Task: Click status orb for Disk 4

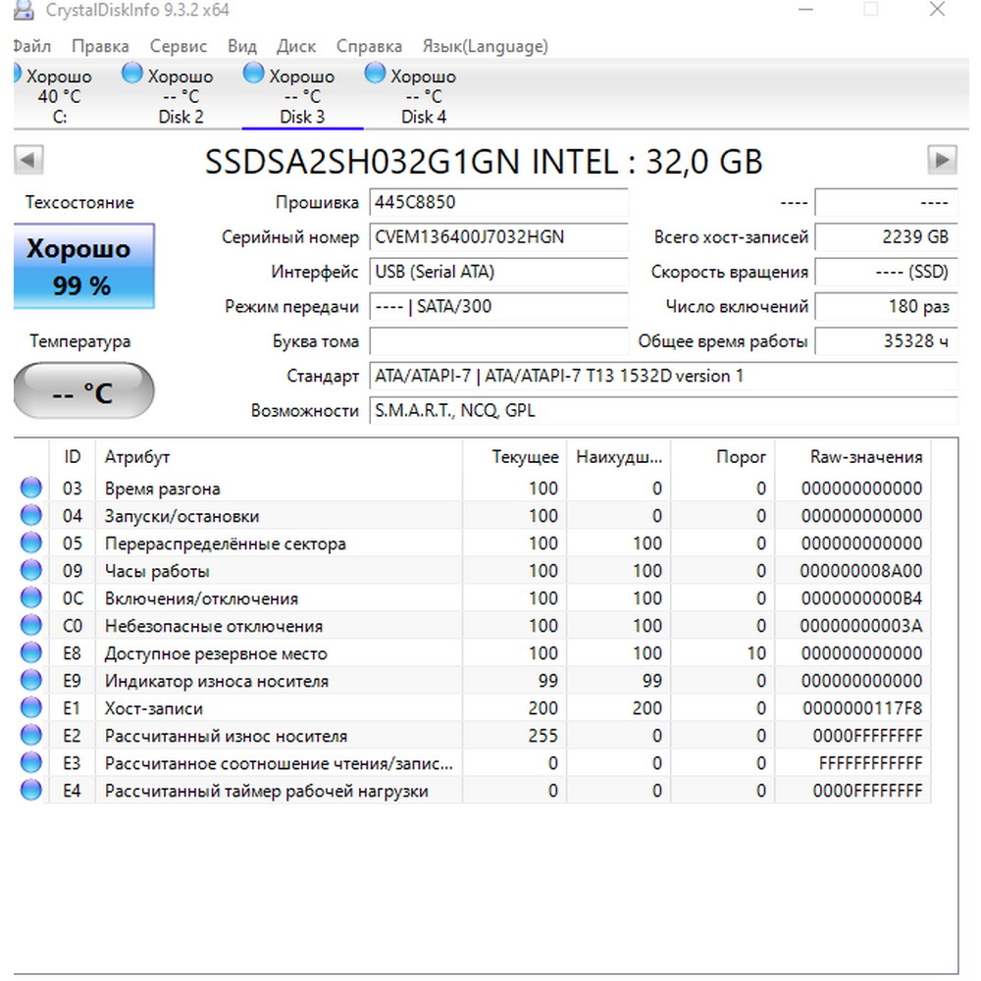Action: click(375, 74)
